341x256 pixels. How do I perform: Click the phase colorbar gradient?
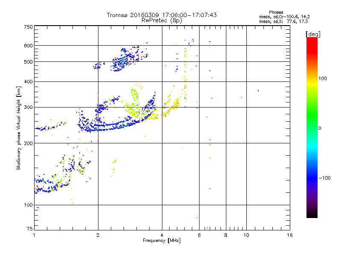(x=312, y=127)
